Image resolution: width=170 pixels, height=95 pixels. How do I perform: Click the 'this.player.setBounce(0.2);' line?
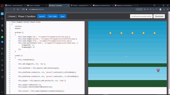[30, 85]
